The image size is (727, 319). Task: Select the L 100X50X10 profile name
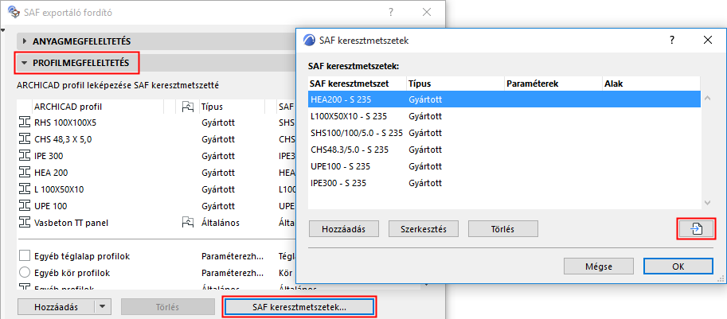click(x=59, y=189)
